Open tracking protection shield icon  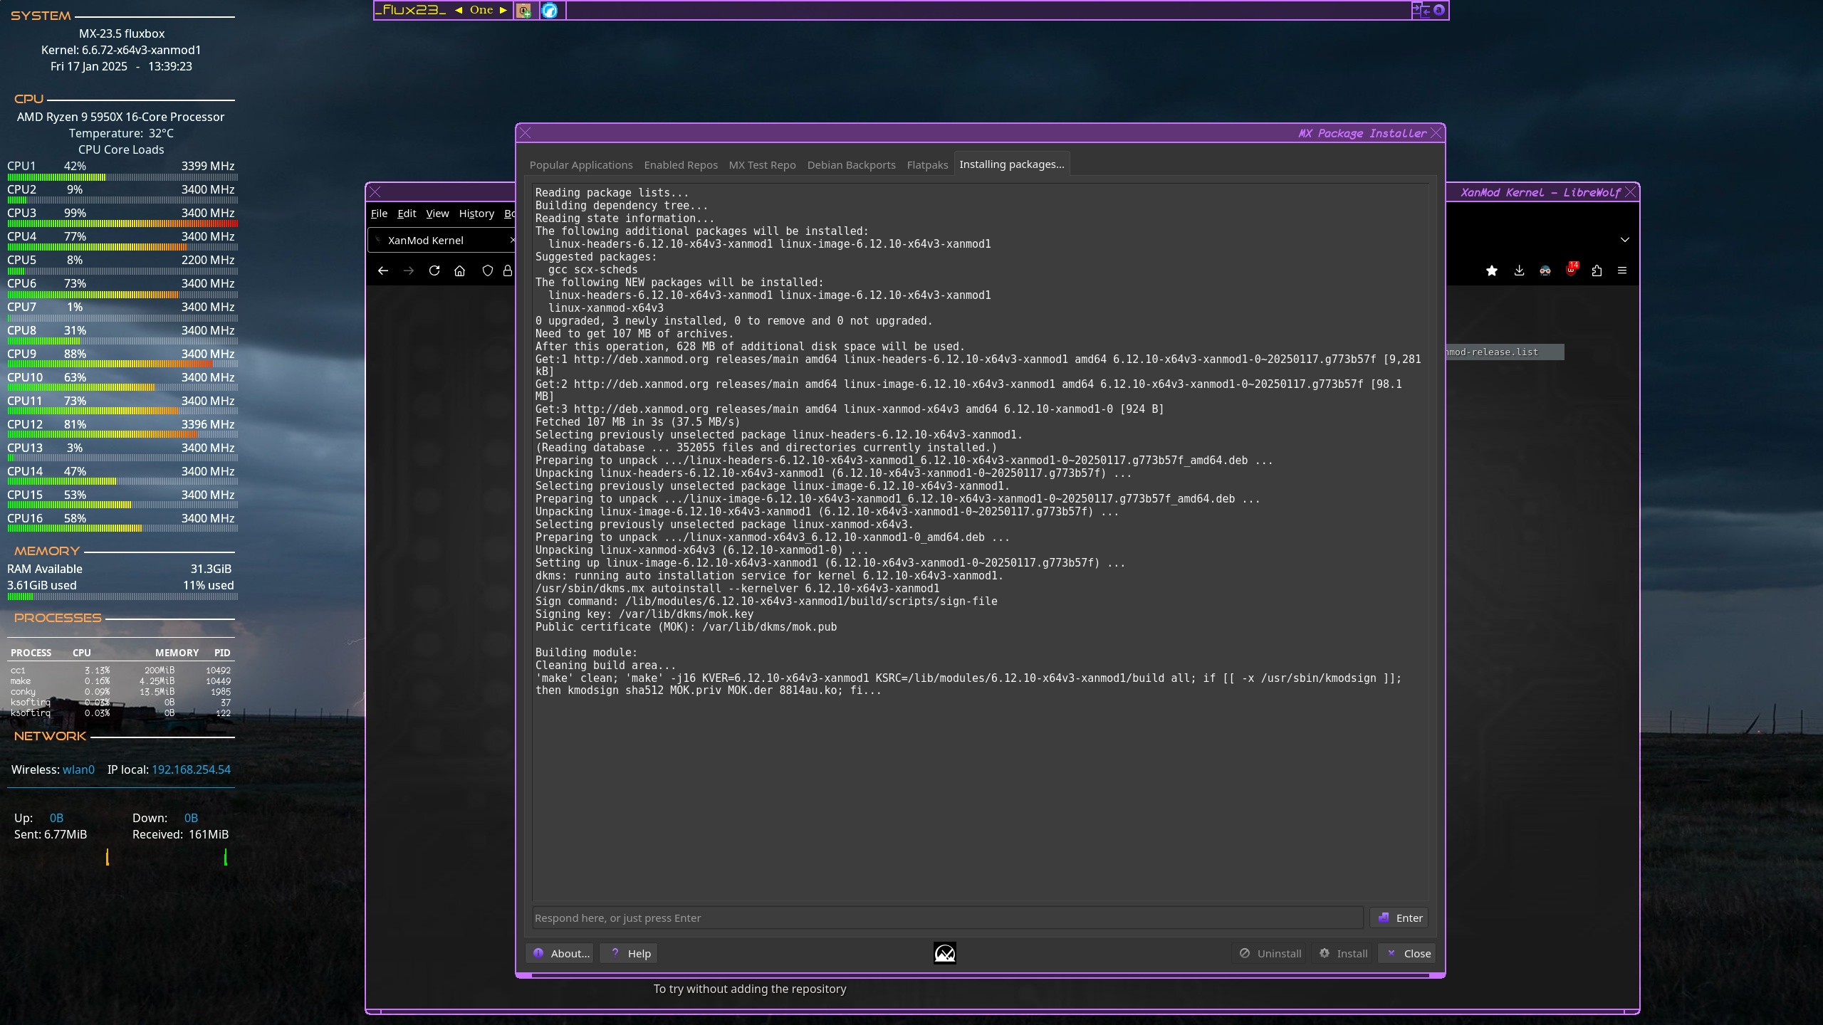488,270
